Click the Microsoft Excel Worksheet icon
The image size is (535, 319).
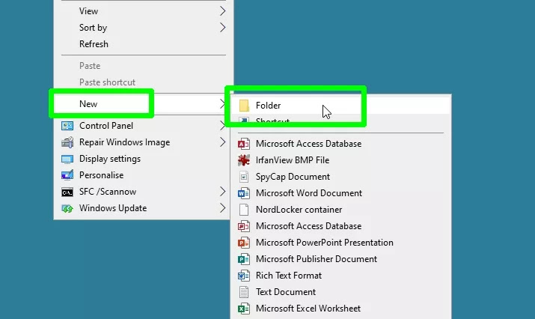244,309
